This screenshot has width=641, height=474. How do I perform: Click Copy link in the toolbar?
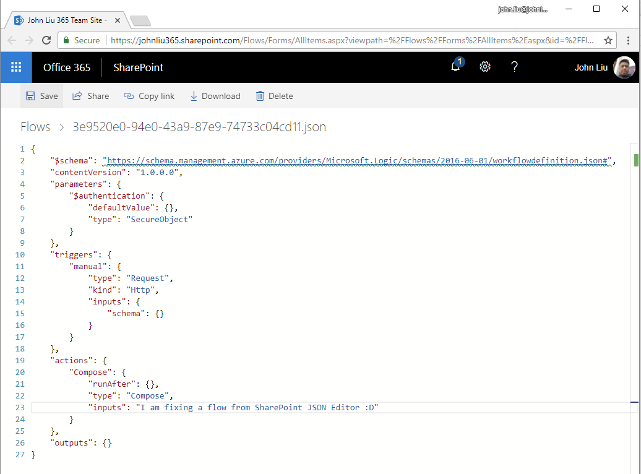pyautogui.click(x=149, y=96)
